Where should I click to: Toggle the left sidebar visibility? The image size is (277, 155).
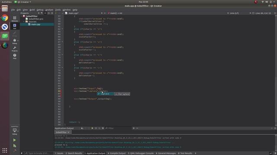[x=22, y=153]
